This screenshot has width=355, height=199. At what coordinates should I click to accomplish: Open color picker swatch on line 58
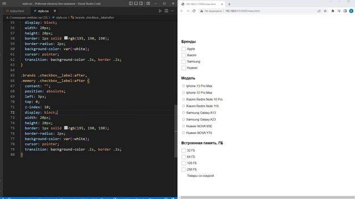pyautogui.click(x=66, y=38)
